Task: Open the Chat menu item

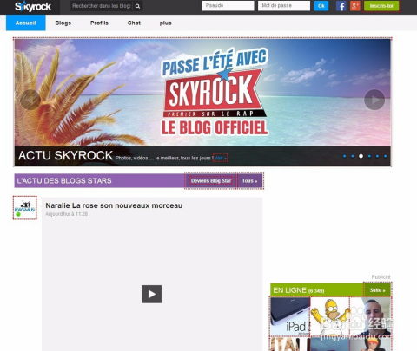Action: [x=134, y=23]
